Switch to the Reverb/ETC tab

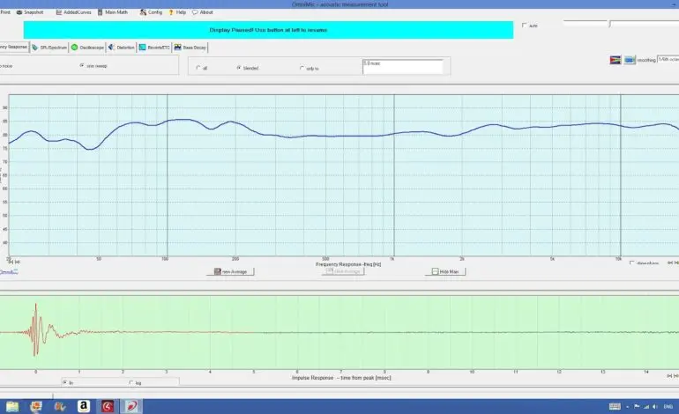click(154, 48)
